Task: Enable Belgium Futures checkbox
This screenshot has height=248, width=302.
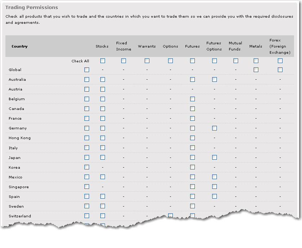Action: point(192,99)
